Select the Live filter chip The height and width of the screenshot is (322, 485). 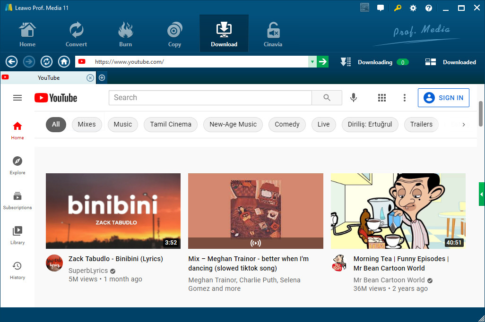[323, 124]
